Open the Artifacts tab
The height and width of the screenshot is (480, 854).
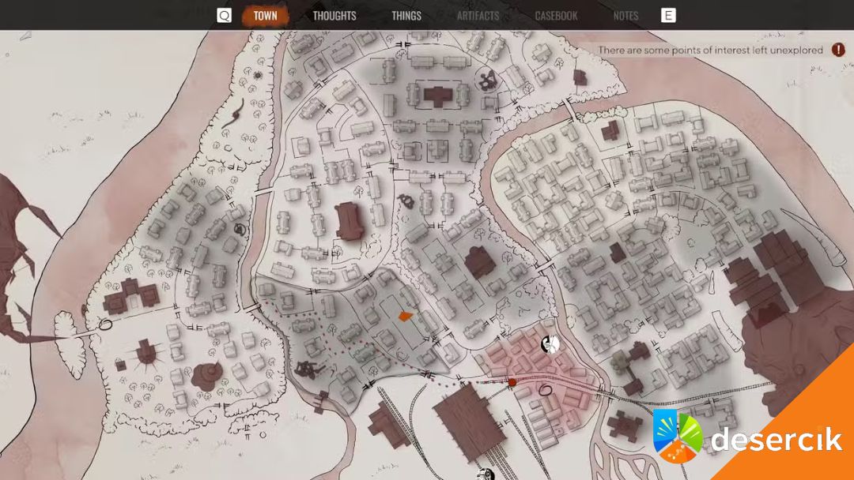pos(478,16)
